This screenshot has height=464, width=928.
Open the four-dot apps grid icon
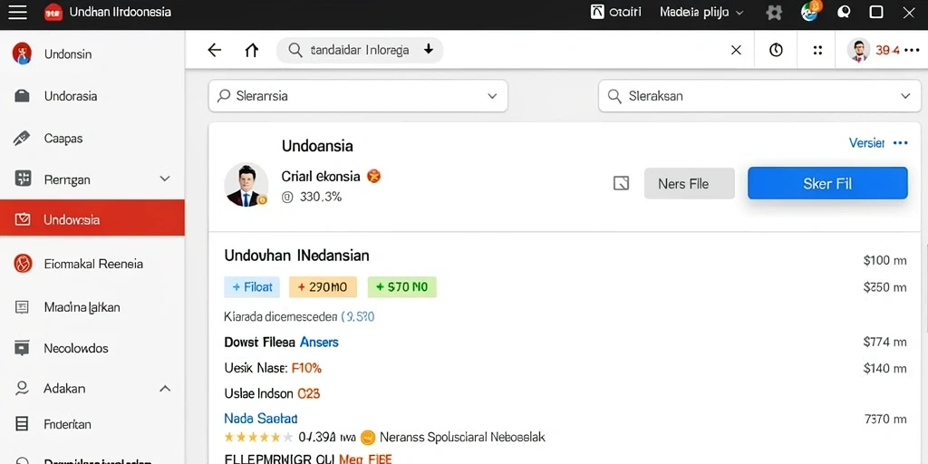[817, 51]
